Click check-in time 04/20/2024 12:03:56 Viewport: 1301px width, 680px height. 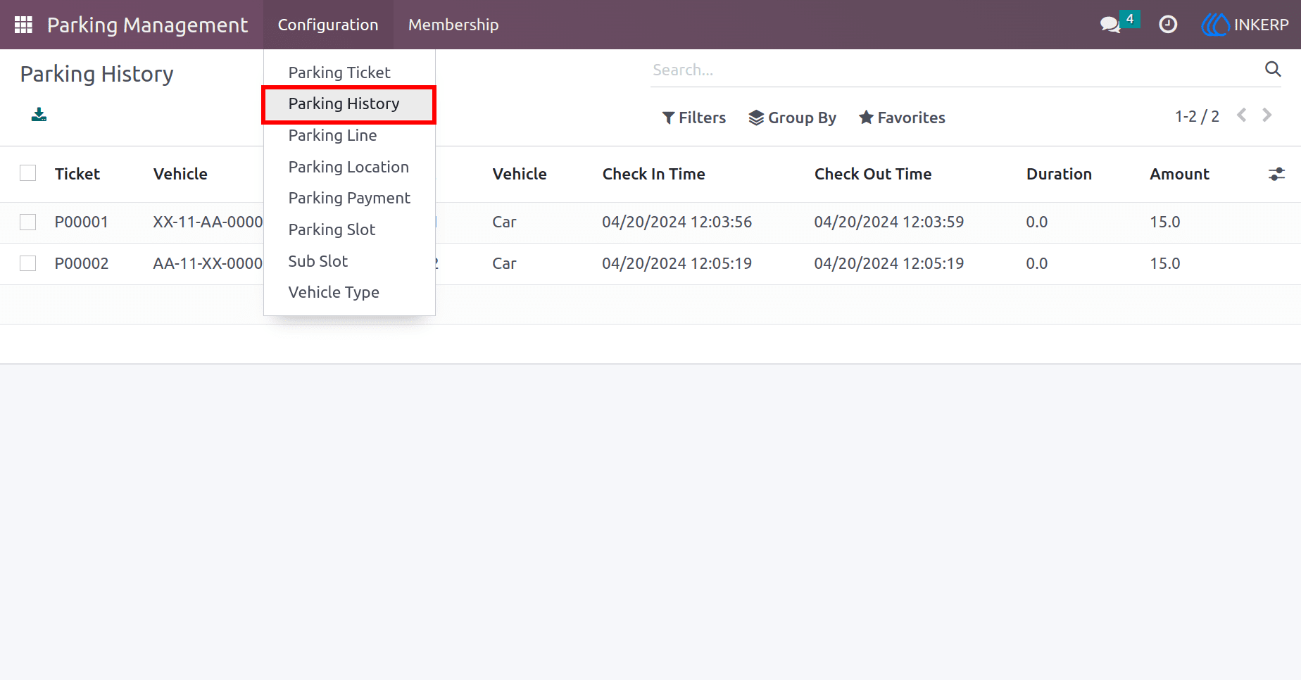click(677, 222)
